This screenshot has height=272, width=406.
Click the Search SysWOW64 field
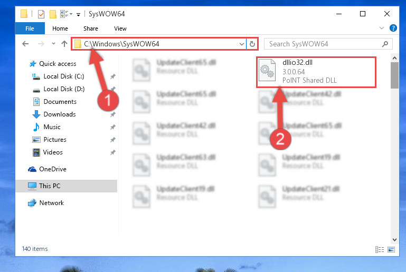(324, 44)
